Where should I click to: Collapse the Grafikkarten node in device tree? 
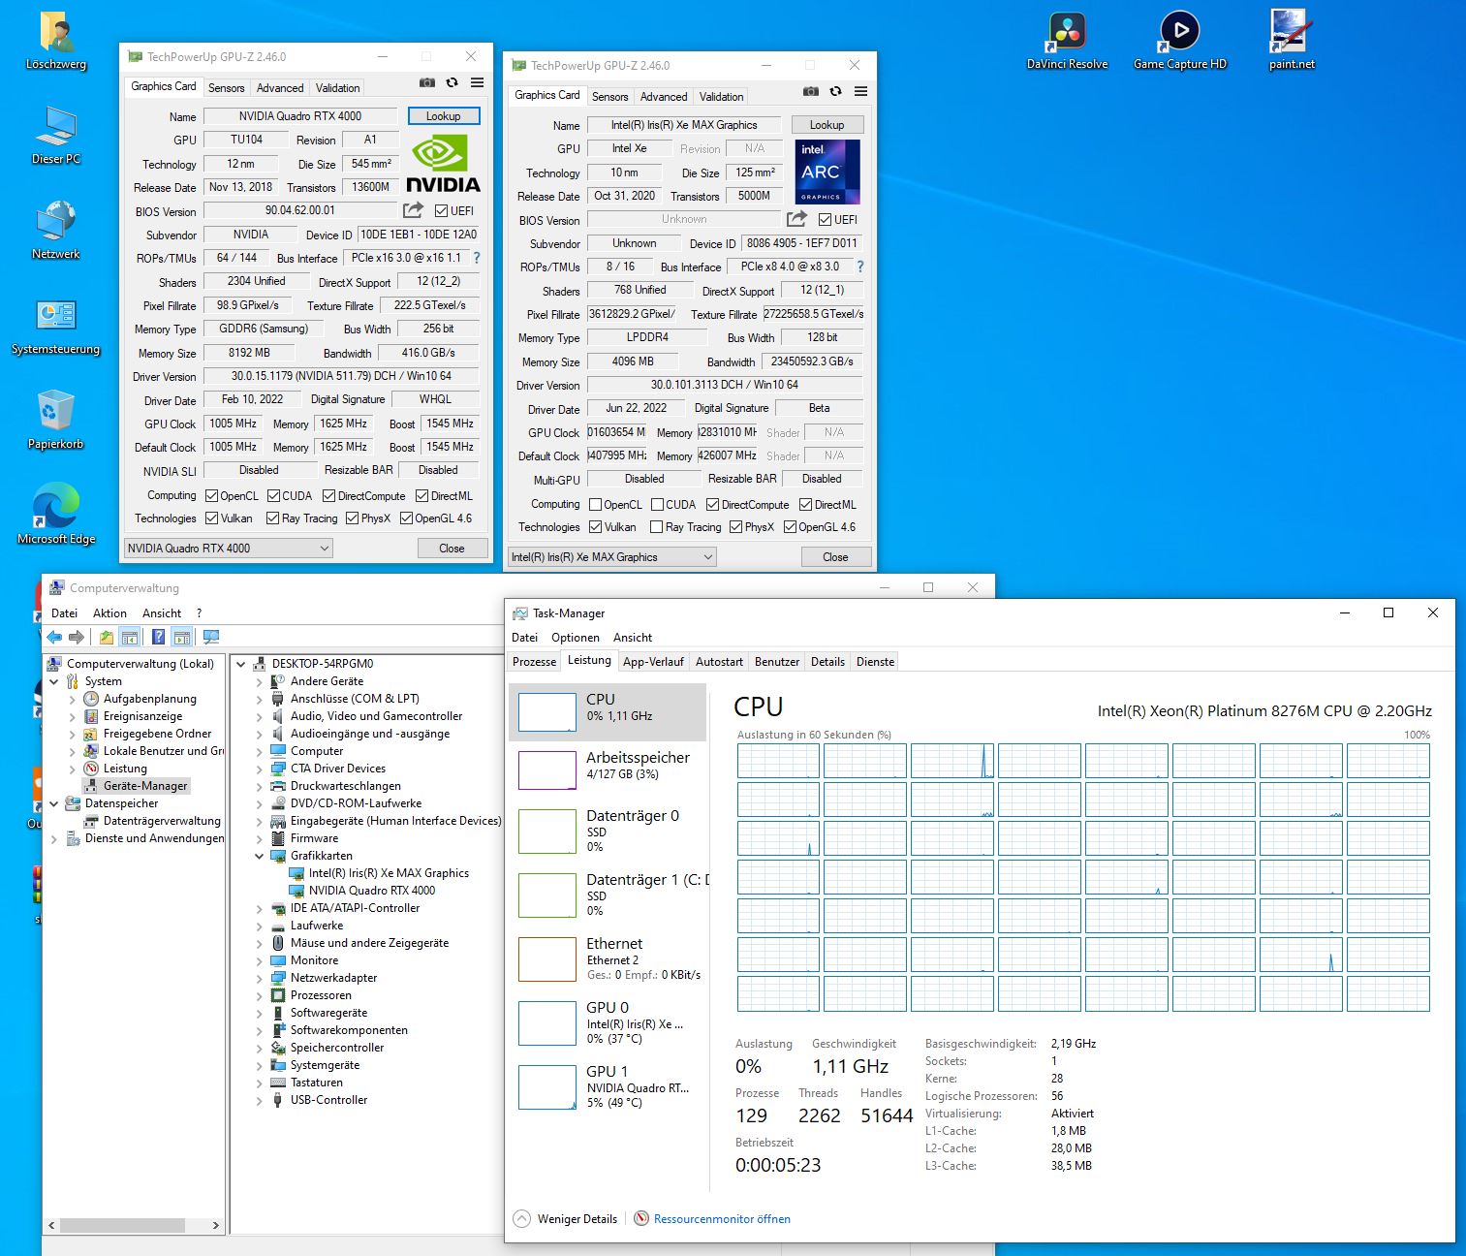260,856
